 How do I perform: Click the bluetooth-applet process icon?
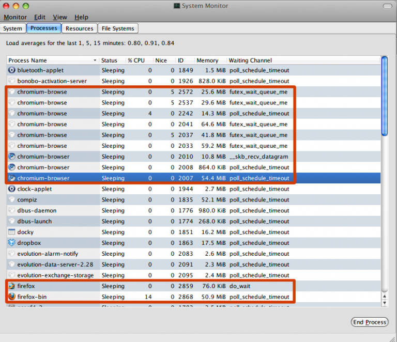click(12, 70)
